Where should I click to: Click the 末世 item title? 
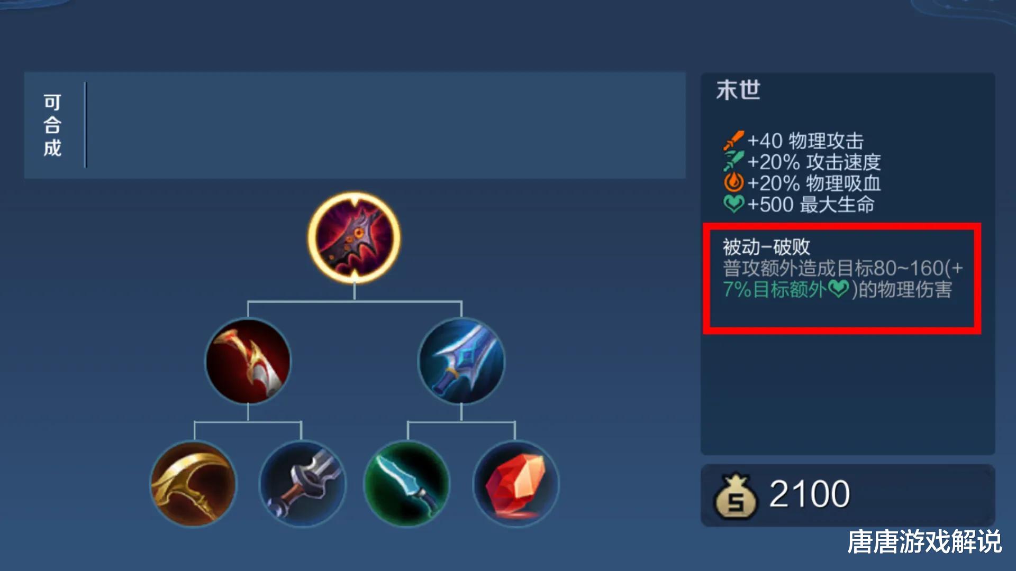click(x=738, y=90)
